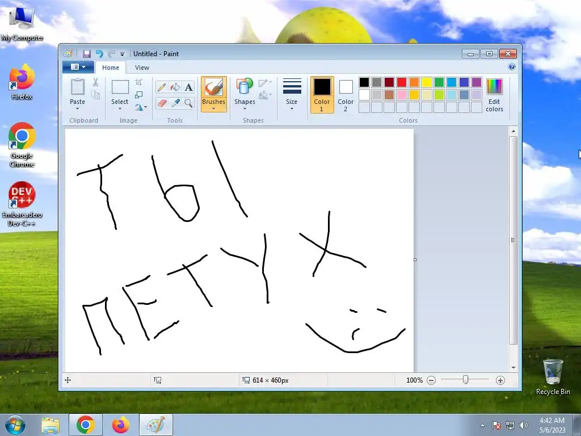Screen dimensions: 581x436
Task: Switch to the View ribbon tab
Action: coord(142,68)
